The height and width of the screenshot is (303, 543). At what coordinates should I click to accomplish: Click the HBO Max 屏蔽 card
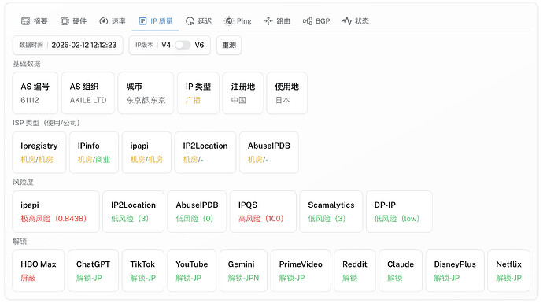[39, 271]
